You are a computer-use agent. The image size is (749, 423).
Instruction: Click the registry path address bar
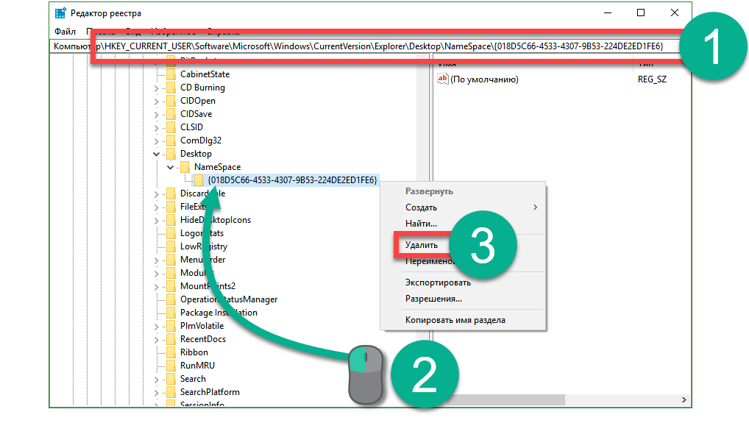point(368,46)
